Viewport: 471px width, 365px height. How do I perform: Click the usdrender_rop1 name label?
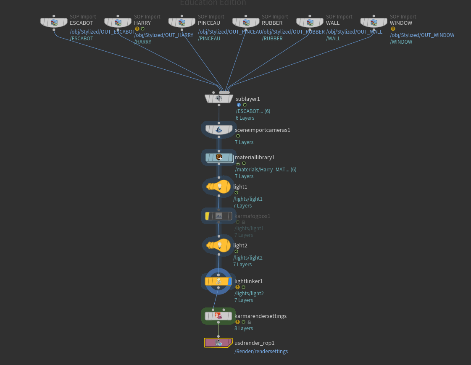pyautogui.click(x=255, y=343)
